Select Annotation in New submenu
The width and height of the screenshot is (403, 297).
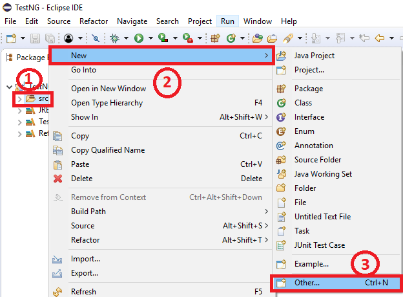[337, 146]
